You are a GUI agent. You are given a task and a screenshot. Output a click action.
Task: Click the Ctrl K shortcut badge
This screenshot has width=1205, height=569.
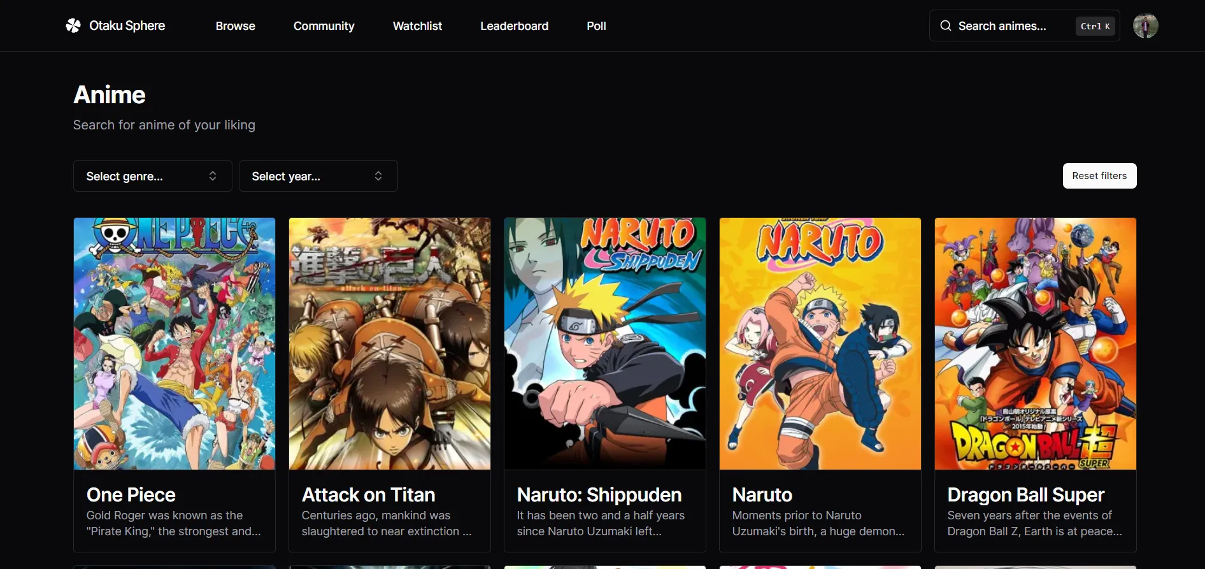(x=1095, y=26)
